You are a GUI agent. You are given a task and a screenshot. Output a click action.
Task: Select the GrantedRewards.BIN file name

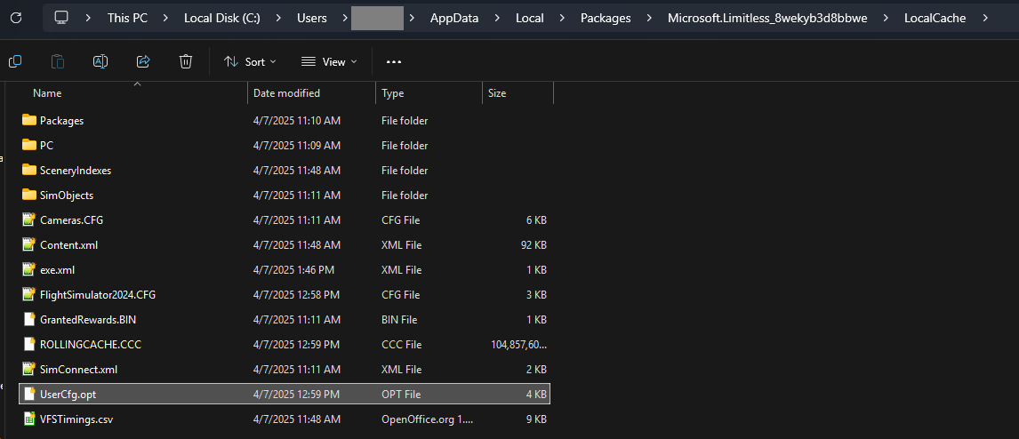tap(88, 320)
